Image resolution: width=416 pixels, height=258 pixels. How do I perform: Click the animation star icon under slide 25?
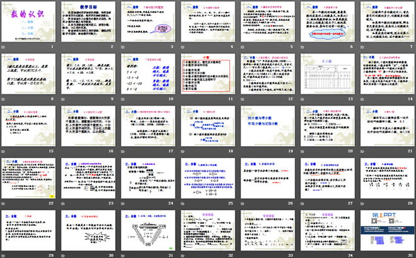click(x=183, y=203)
